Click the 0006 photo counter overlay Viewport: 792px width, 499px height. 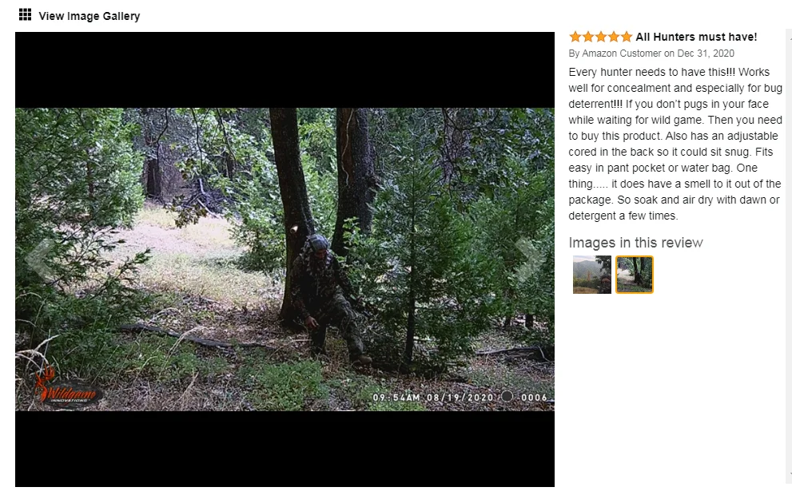point(535,398)
